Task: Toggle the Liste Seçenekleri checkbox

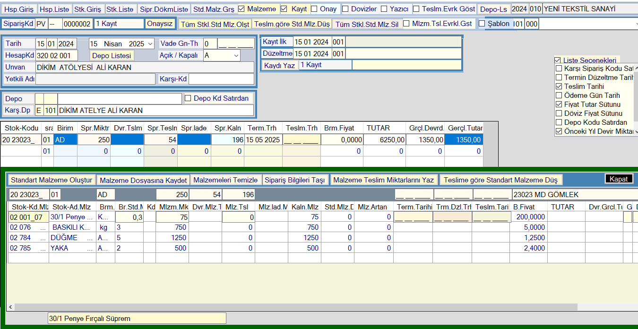Action: 558,61
